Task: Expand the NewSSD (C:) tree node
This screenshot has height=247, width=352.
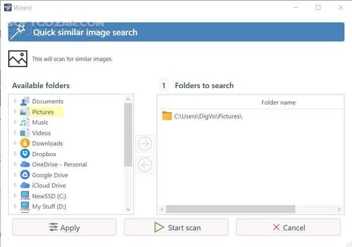Action: coord(15,195)
